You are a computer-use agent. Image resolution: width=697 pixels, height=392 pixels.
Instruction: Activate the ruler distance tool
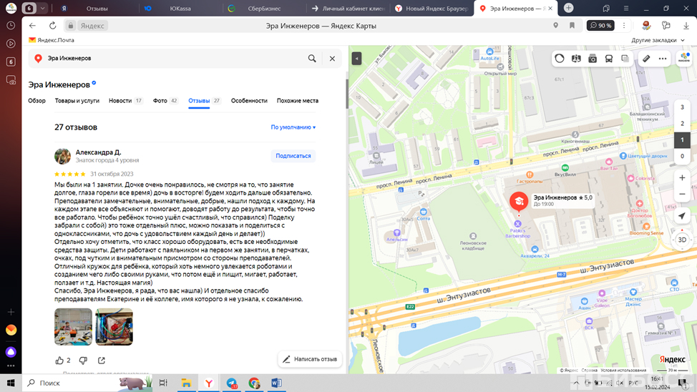pyautogui.click(x=646, y=59)
